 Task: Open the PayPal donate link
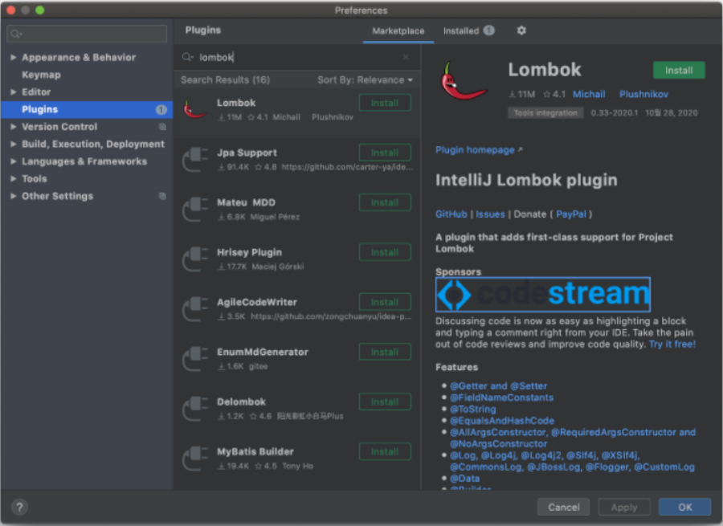coord(571,214)
